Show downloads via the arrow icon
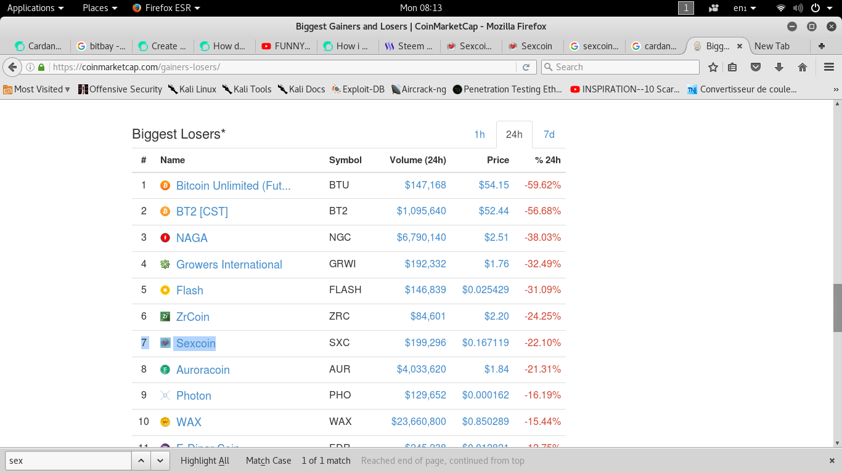This screenshot has width=842, height=473. (x=779, y=67)
